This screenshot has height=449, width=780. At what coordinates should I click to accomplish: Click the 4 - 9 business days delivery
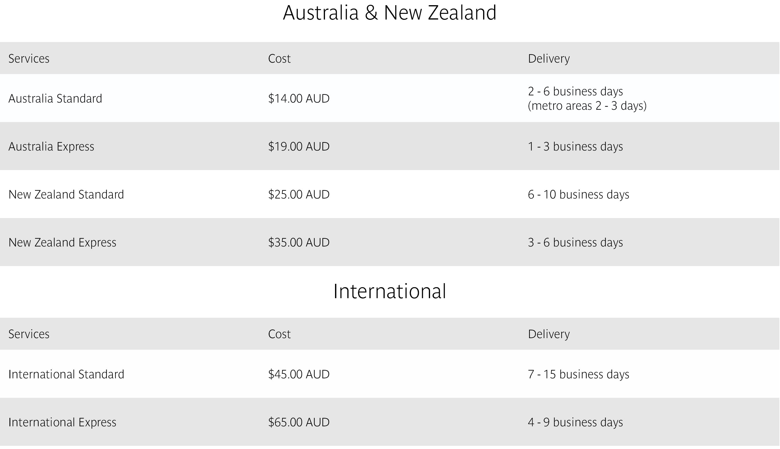click(x=575, y=422)
